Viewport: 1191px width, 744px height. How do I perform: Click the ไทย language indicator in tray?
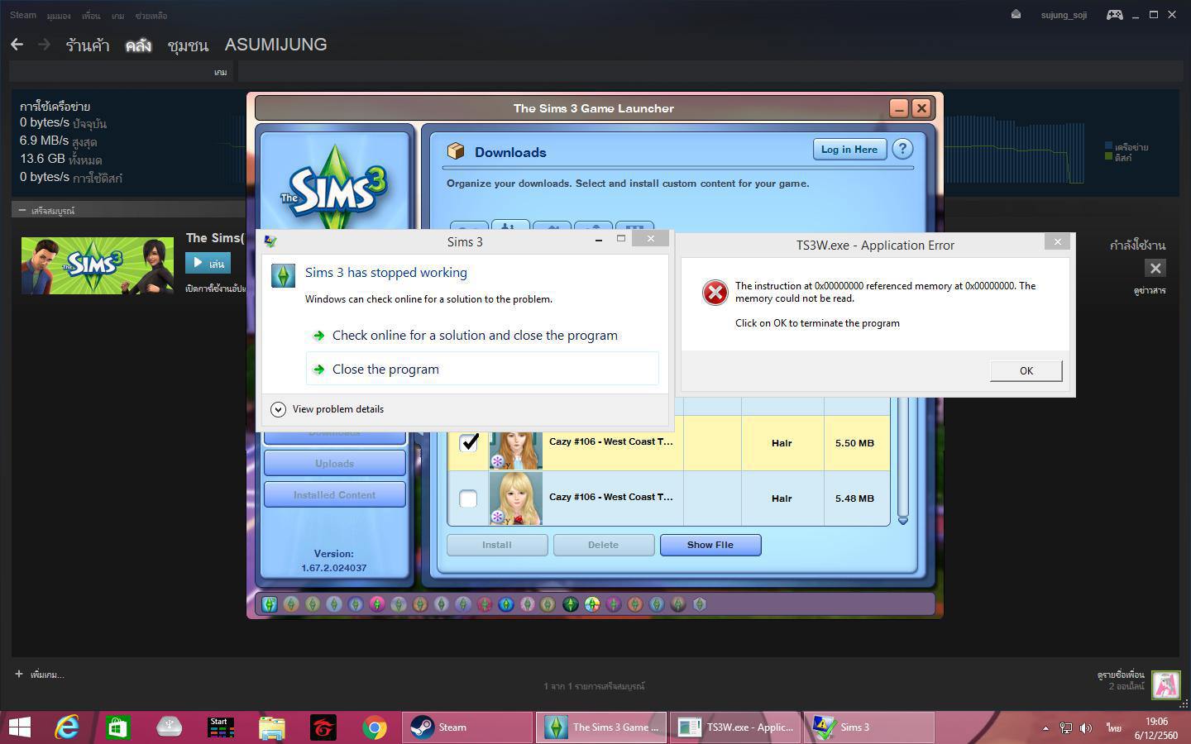[1114, 728]
